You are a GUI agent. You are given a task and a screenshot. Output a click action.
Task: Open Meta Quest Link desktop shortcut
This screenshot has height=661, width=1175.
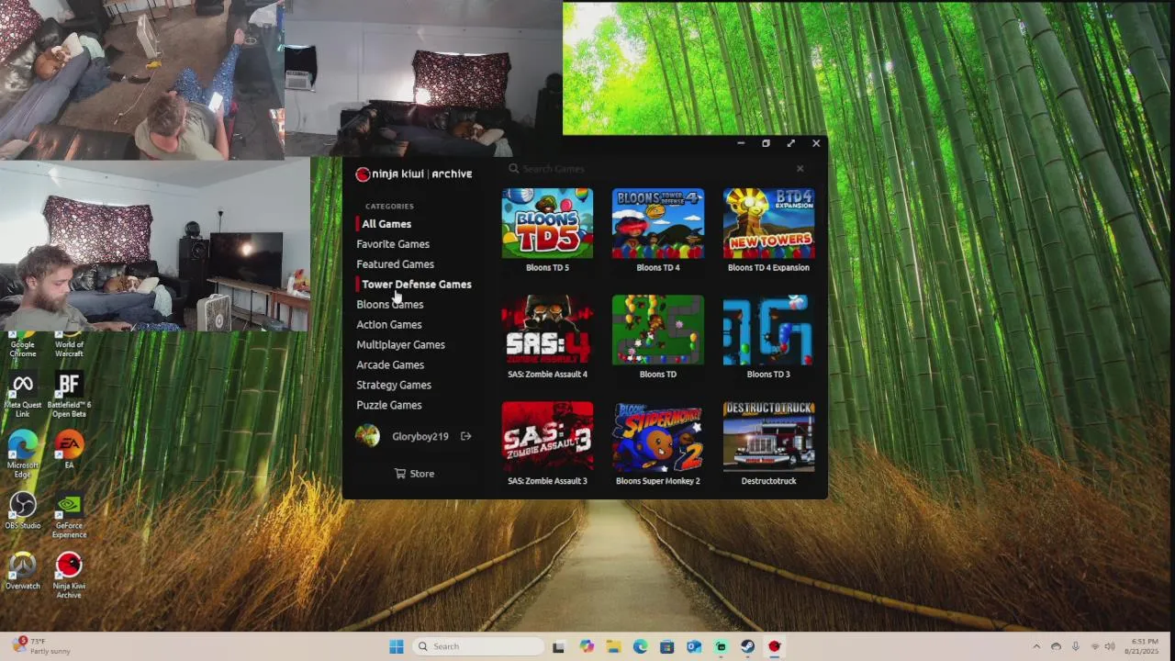coord(23,396)
